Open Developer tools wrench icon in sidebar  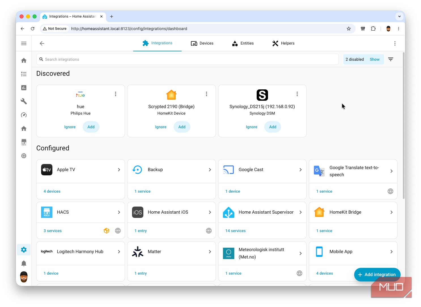pos(24,101)
